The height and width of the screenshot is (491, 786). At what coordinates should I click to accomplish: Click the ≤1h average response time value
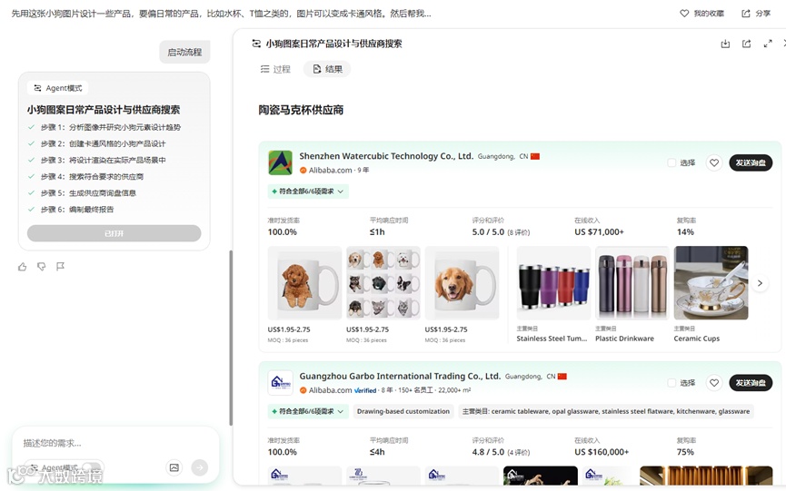tap(377, 232)
